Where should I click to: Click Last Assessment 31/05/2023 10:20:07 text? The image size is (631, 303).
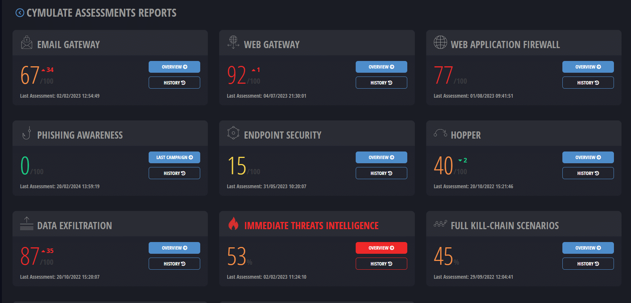[x=267, y=186]
